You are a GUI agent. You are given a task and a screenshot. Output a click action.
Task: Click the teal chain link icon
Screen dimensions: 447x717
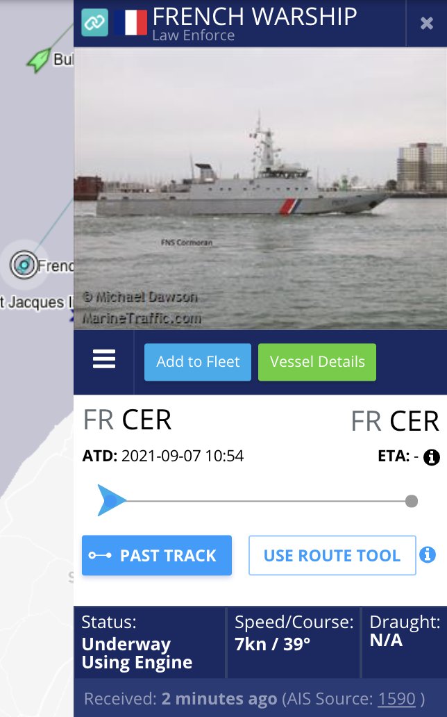tap(94, 22)
